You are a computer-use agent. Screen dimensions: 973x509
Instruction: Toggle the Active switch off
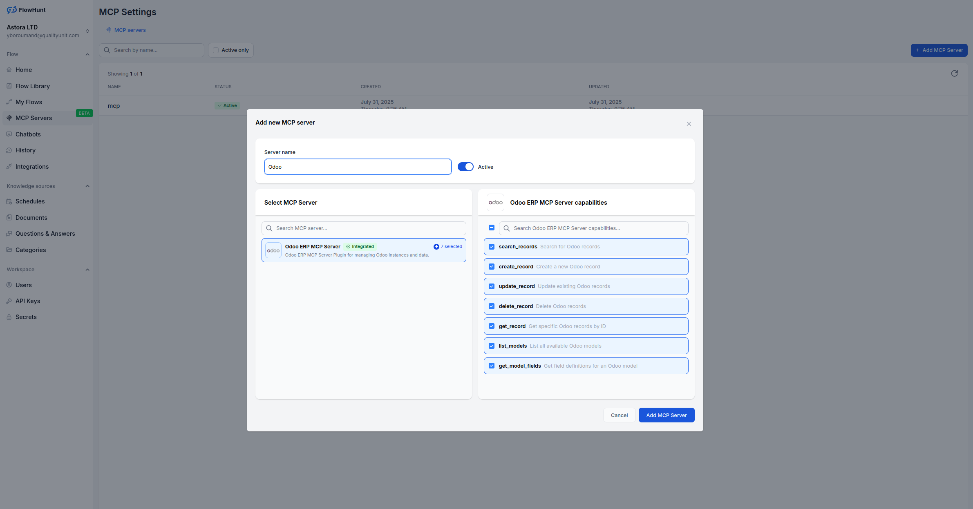465,167
